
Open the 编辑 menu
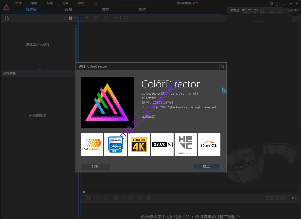point(34,3)
